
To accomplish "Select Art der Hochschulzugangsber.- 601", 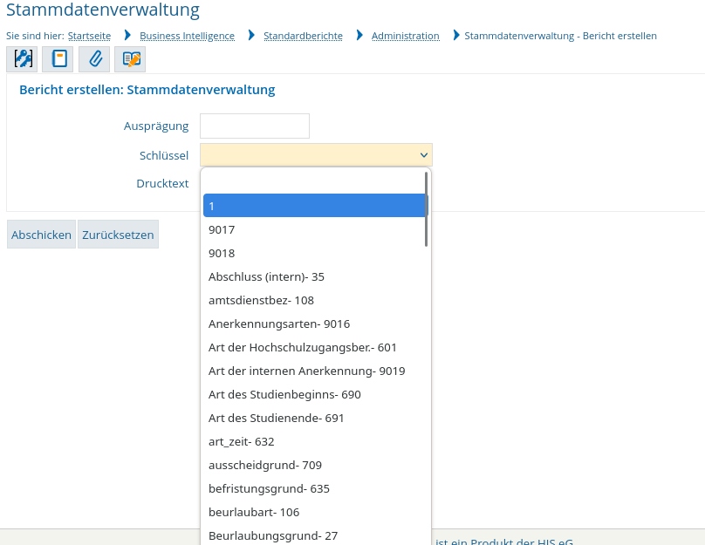I will (315, 347).
